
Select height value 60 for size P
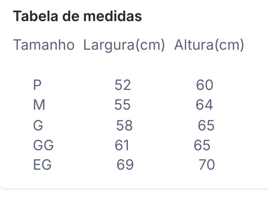click(x=205, y=85)
